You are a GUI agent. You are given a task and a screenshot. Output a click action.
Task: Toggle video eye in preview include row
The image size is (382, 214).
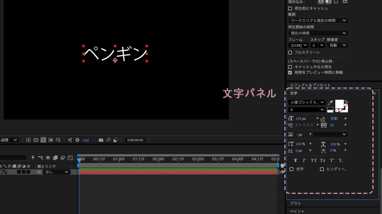pyautogui.click(x=321, y=2)
